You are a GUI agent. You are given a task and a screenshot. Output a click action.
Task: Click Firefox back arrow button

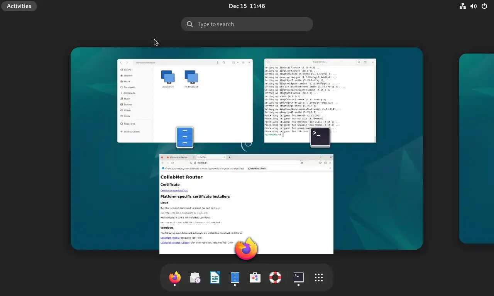tap(162, 163)
